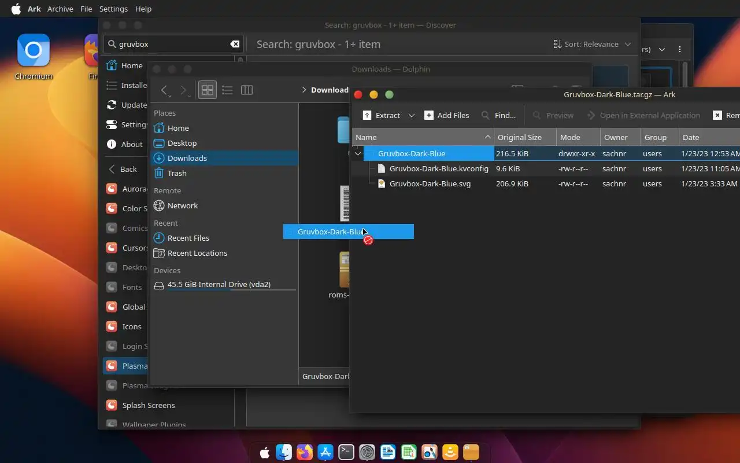Open Desktop in Dolphin Places panel
Screen dimensions: 740x463
tap(224, 143)
